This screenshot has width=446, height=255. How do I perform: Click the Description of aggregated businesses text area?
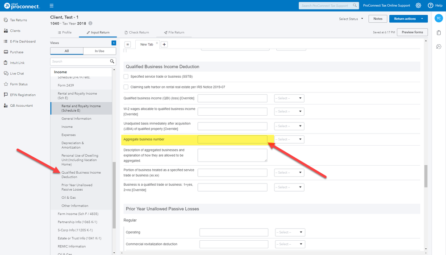233,155
